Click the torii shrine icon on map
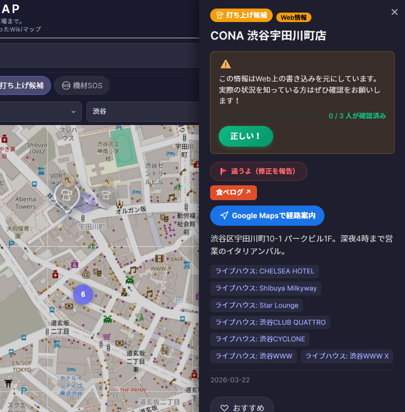Viewport: 405px width, 412px height. pyautogui.click(x=8, y=384)
